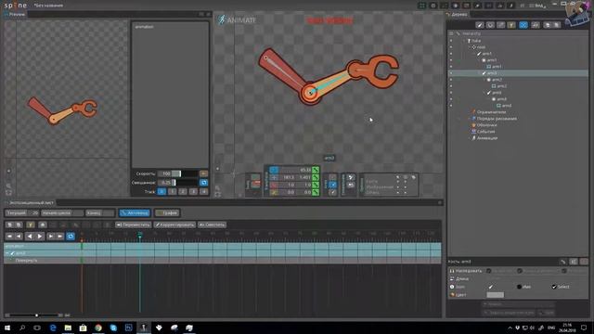
Task: Jump to last frame in timeline
Action: [x=59, y=237]
